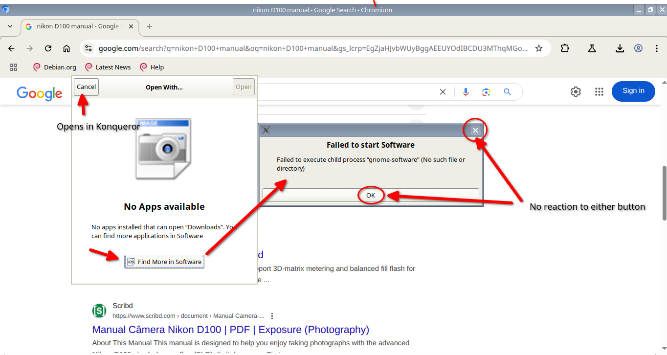Image resolution: width=667 pixels, height=355 pixels.
Task: Expand the tab search dropdown arrow
Action: coord(10,26)
